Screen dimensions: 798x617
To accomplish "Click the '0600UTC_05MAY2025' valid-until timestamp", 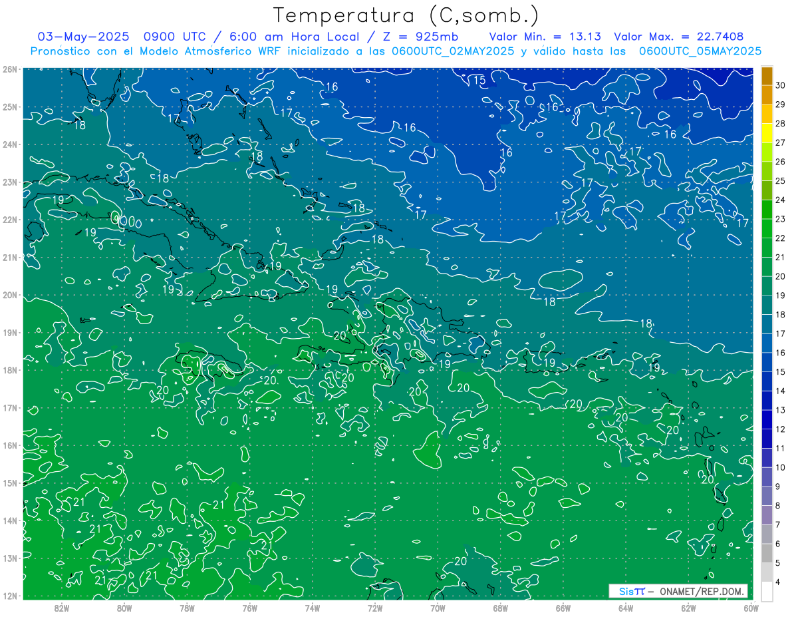I will coord(700,51).
